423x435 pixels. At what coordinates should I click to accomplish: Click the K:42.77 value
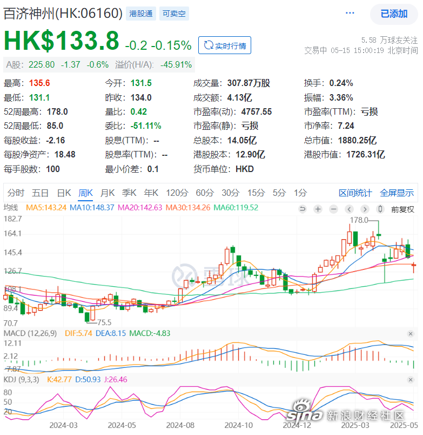59,379
